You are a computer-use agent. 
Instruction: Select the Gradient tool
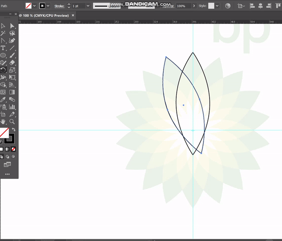point(12,92)
